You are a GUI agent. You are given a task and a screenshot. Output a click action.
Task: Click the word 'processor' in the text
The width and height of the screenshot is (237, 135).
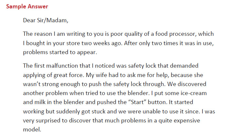coord(180,34)
